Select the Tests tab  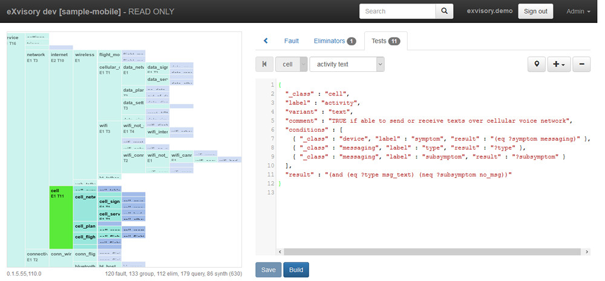[x=385, y=41]
